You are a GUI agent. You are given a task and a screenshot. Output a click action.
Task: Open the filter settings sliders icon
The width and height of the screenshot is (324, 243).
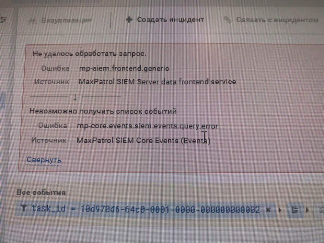point(3,20)
